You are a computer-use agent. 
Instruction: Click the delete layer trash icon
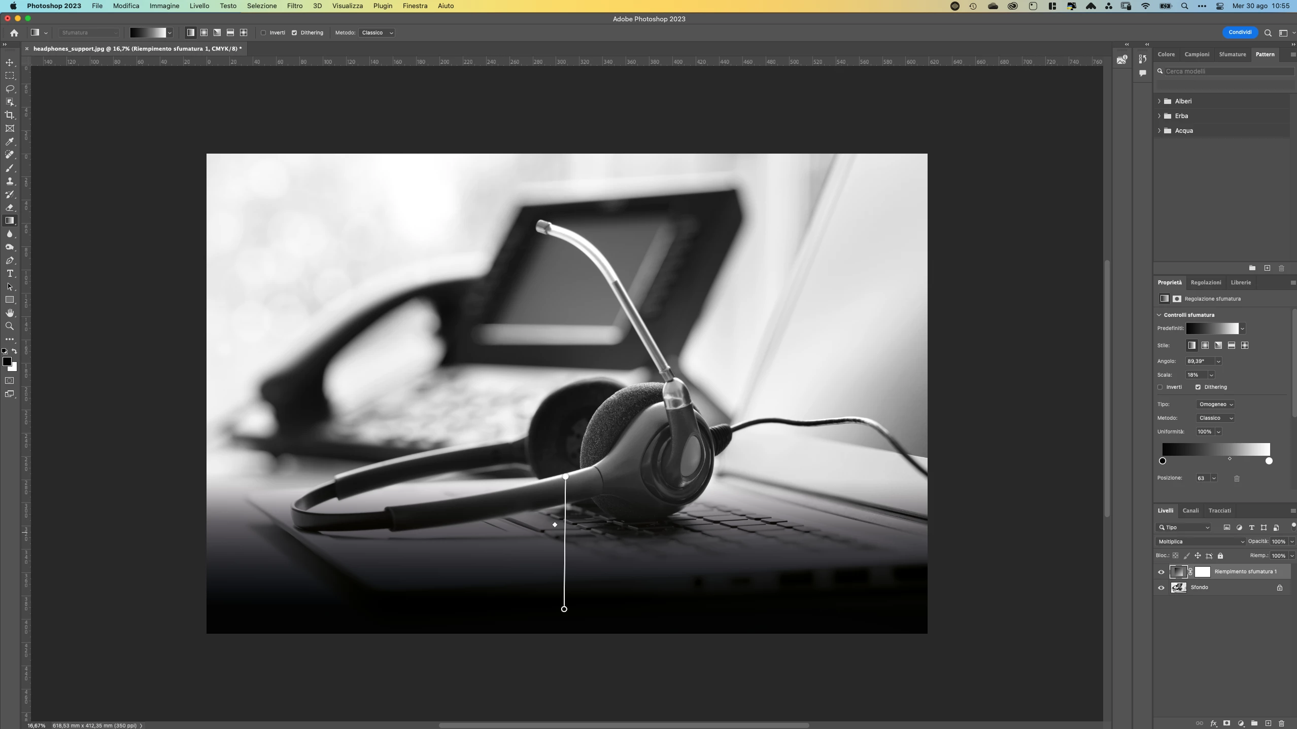coord(1281,723)
